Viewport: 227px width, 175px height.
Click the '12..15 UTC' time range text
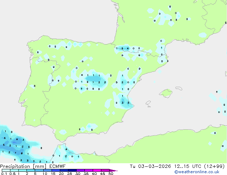coord(188,166)
